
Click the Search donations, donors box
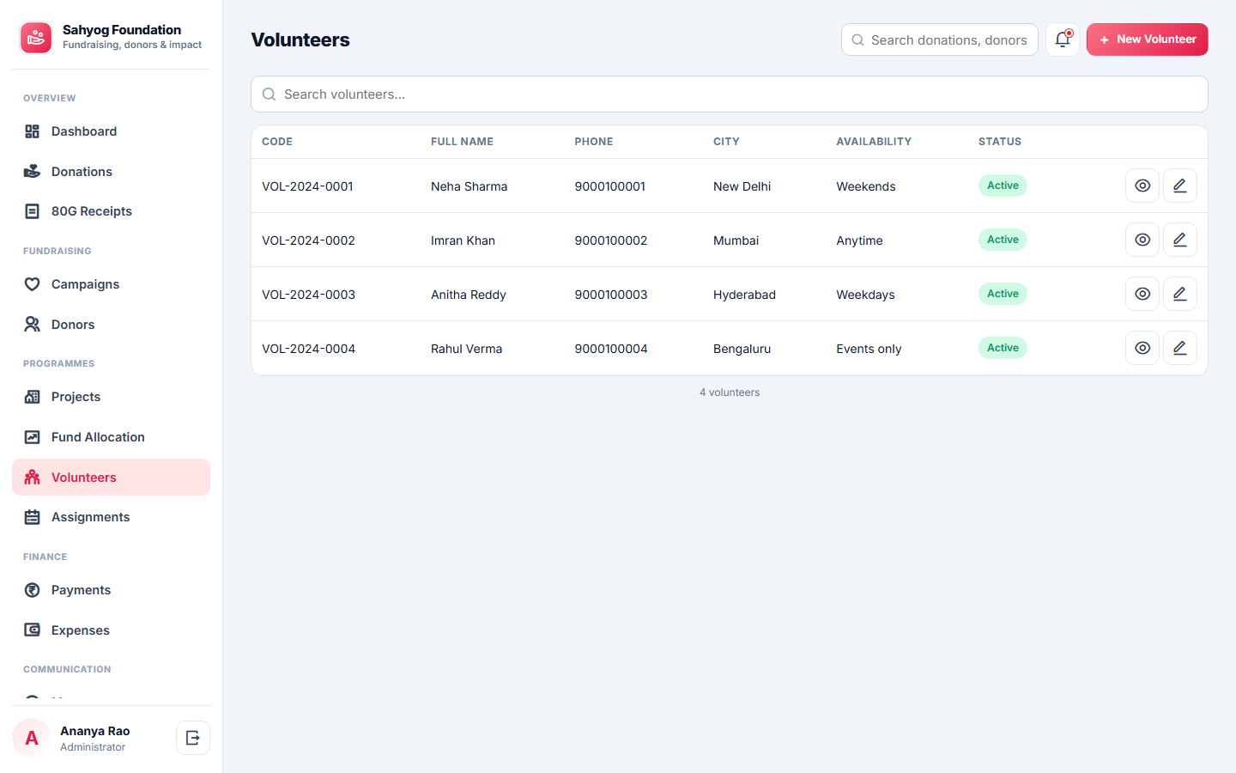coord(940,40)
